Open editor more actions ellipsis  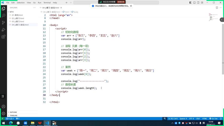click(221, 8)
